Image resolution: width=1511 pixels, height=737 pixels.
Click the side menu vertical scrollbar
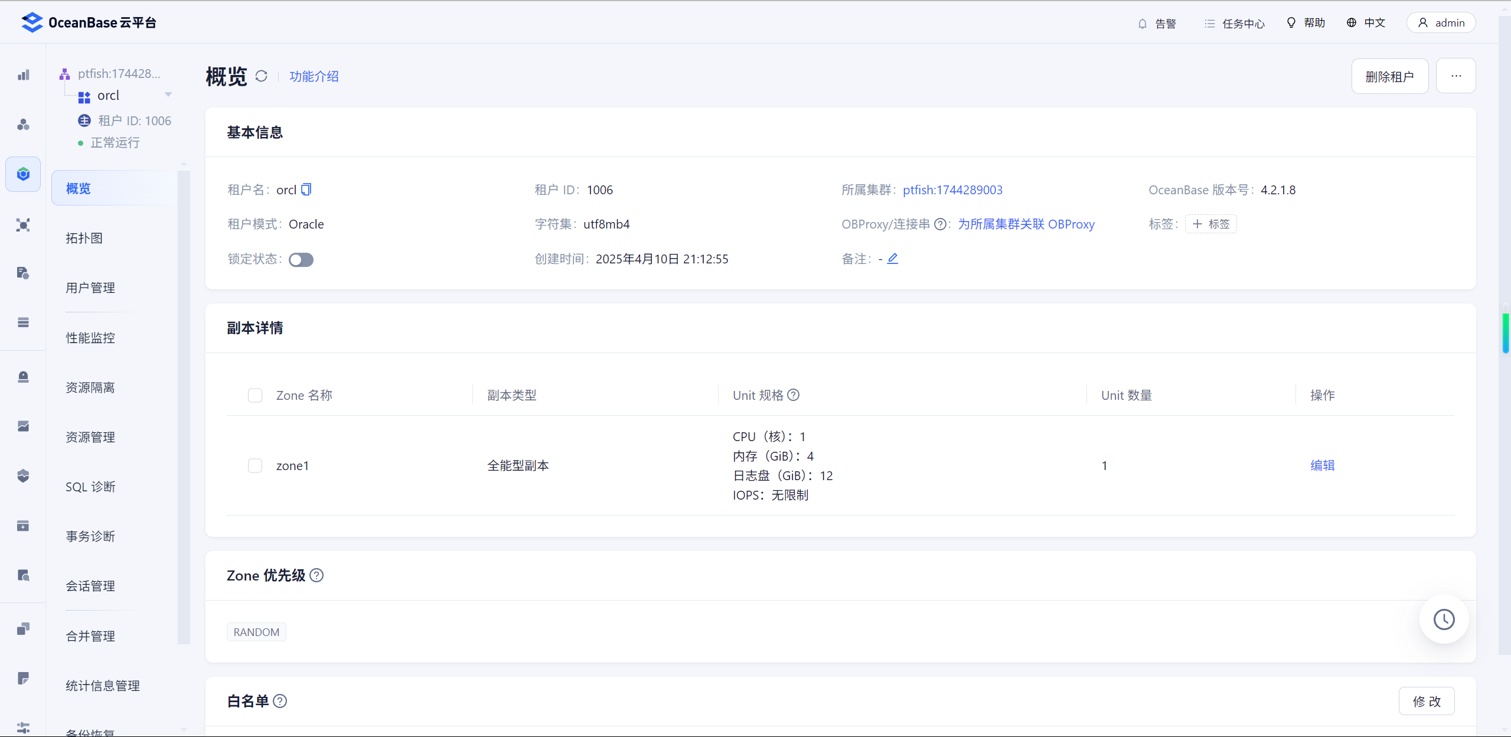pos(184,407)
